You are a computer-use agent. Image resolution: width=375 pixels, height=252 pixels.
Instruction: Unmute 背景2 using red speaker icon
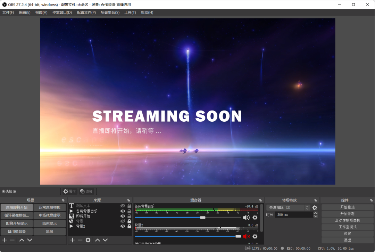click(x=246, y=236)
